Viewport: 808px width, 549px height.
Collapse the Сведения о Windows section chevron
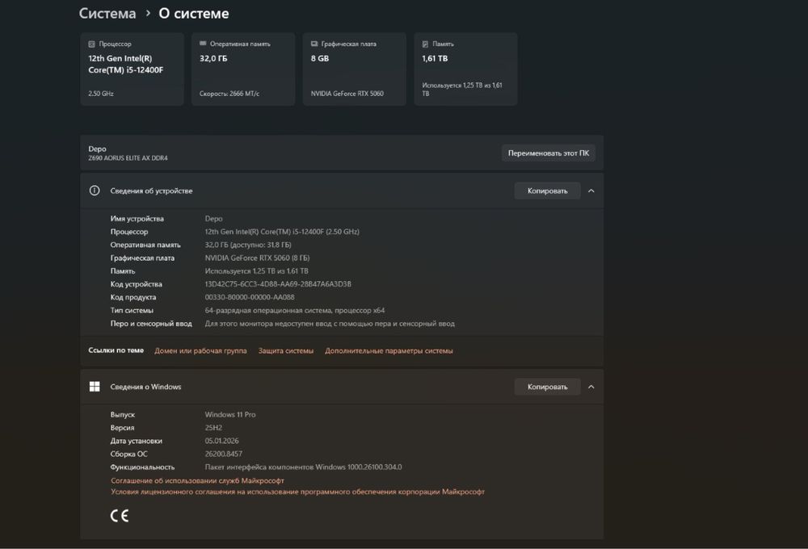coord(591,387)
